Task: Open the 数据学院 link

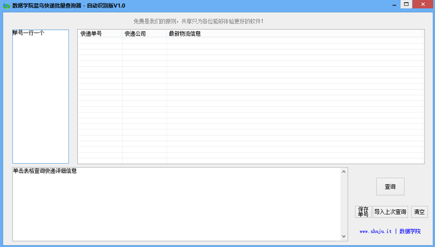Action: click(x=410, y=231)
